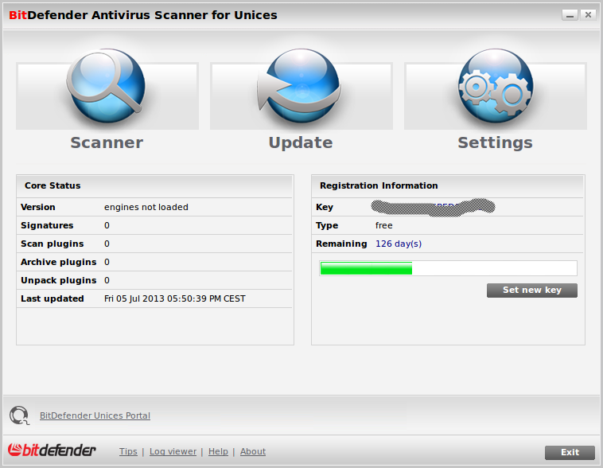Click the Remaining row label
This screenshot has width=603, height=468.
click(341, 244)
